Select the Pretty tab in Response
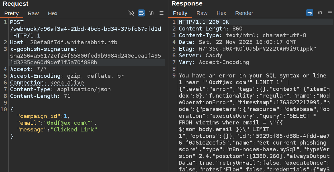This screenshot has height=172, width=334. point(180,13)
